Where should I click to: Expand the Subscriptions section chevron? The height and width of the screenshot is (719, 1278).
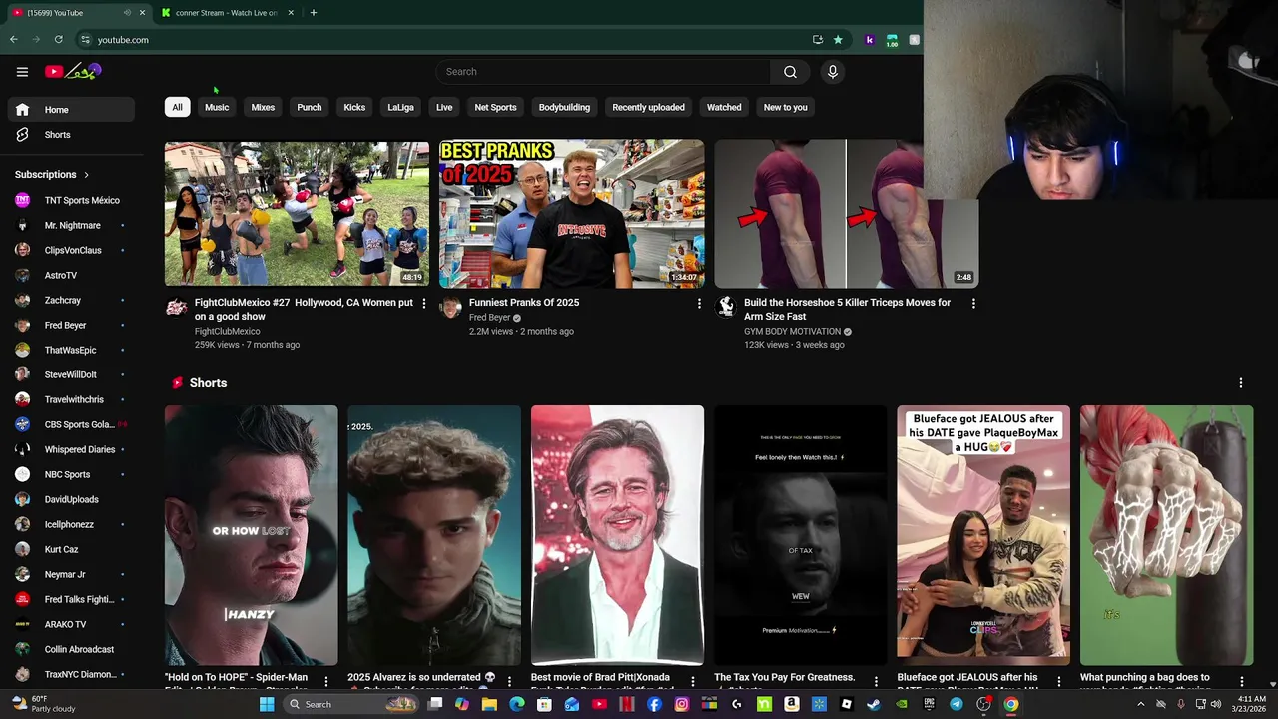(86, 175)
